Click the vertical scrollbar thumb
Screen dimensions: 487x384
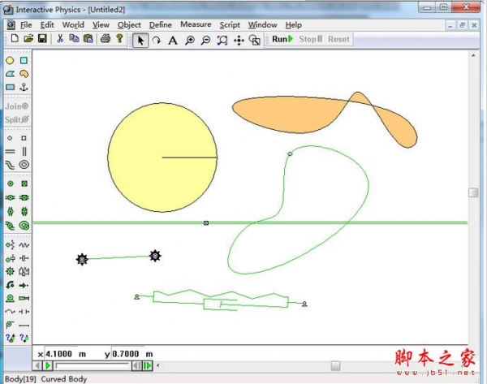coord(473,192)
